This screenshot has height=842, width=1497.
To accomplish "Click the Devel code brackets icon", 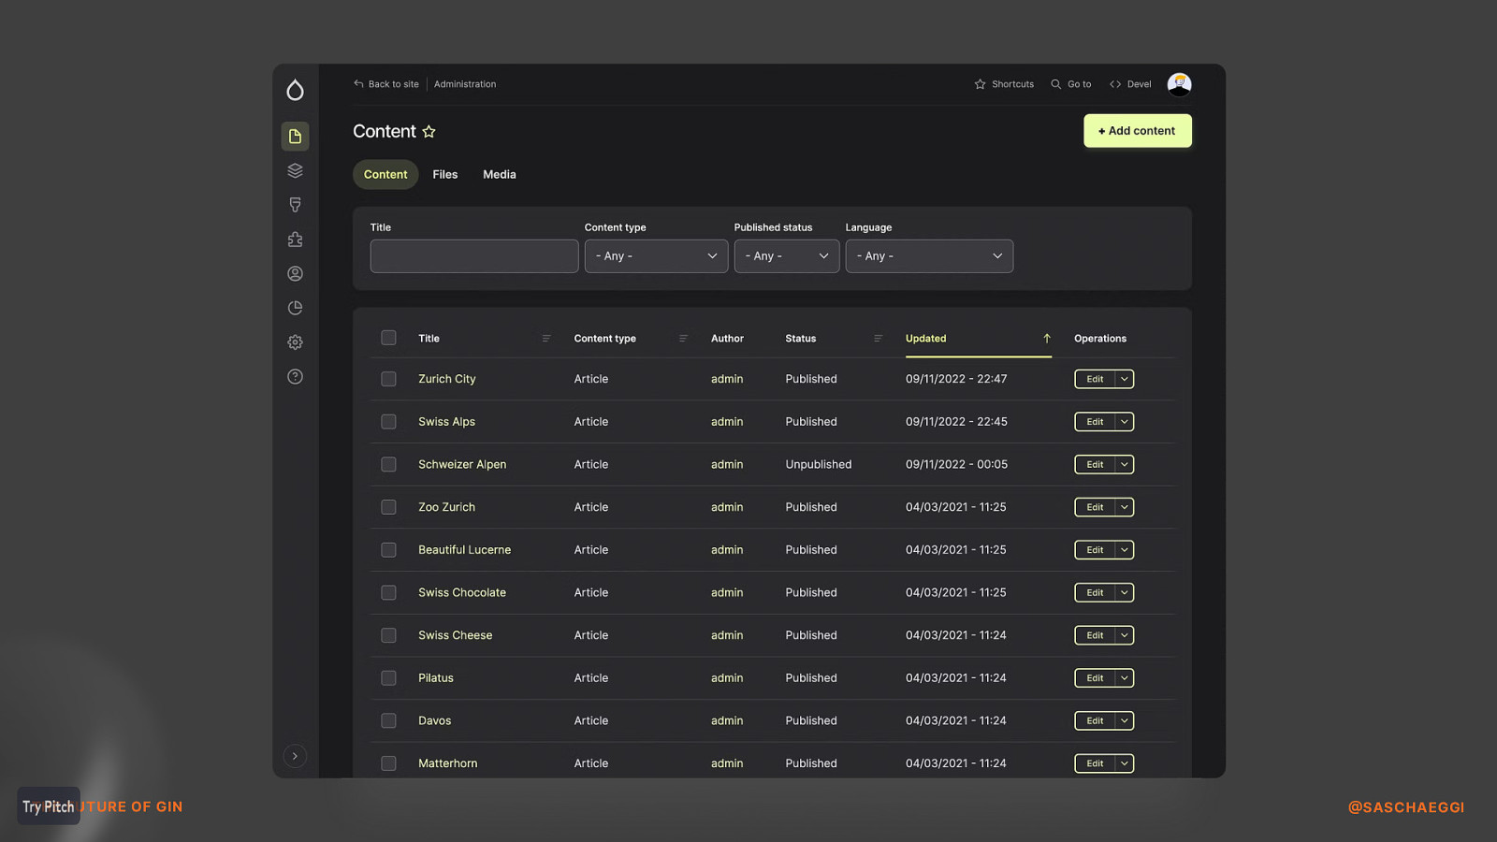I will tap(1115, 84).
